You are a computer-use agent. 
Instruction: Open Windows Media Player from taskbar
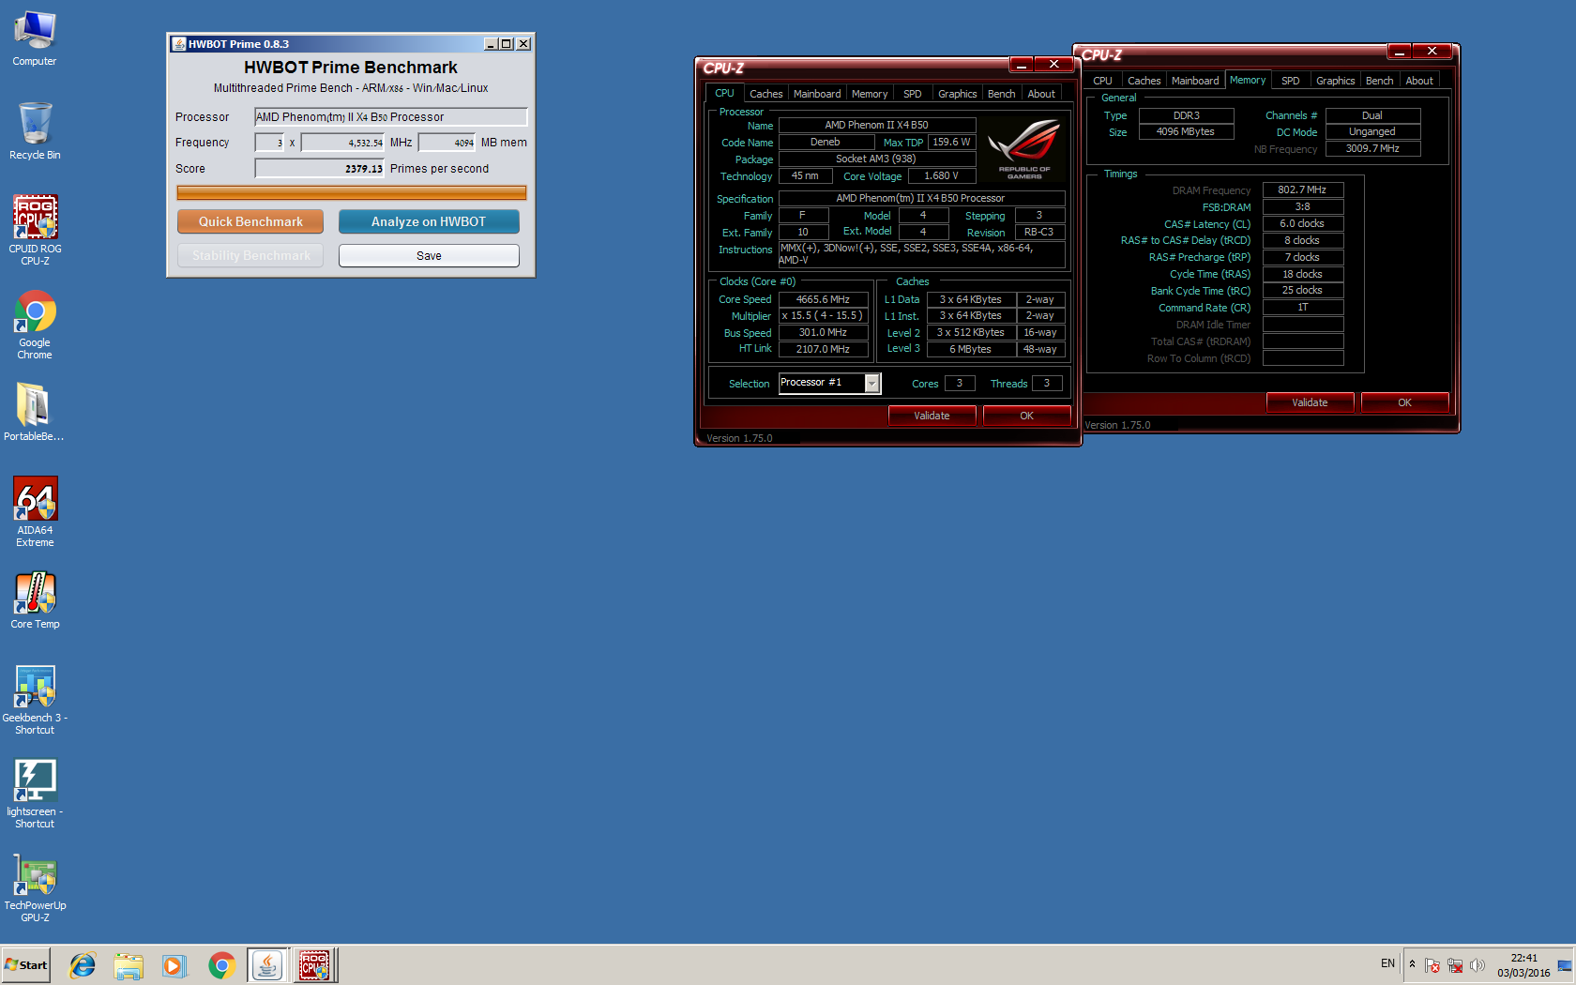[x=174, y=965]
